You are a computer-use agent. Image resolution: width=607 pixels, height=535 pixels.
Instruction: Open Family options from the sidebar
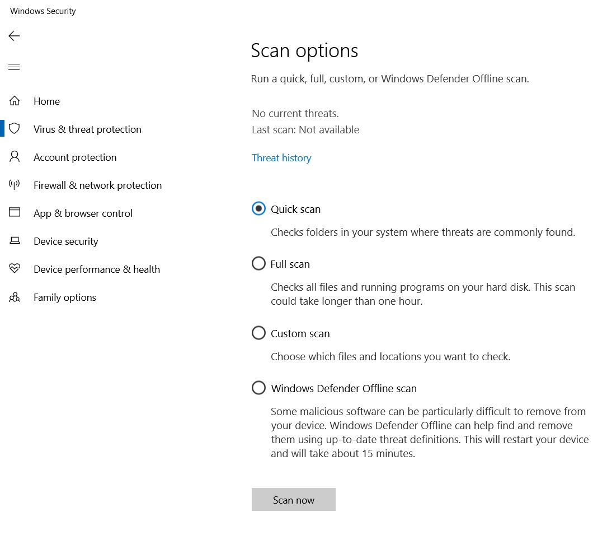pyautogui.click(x=65, y=297)
